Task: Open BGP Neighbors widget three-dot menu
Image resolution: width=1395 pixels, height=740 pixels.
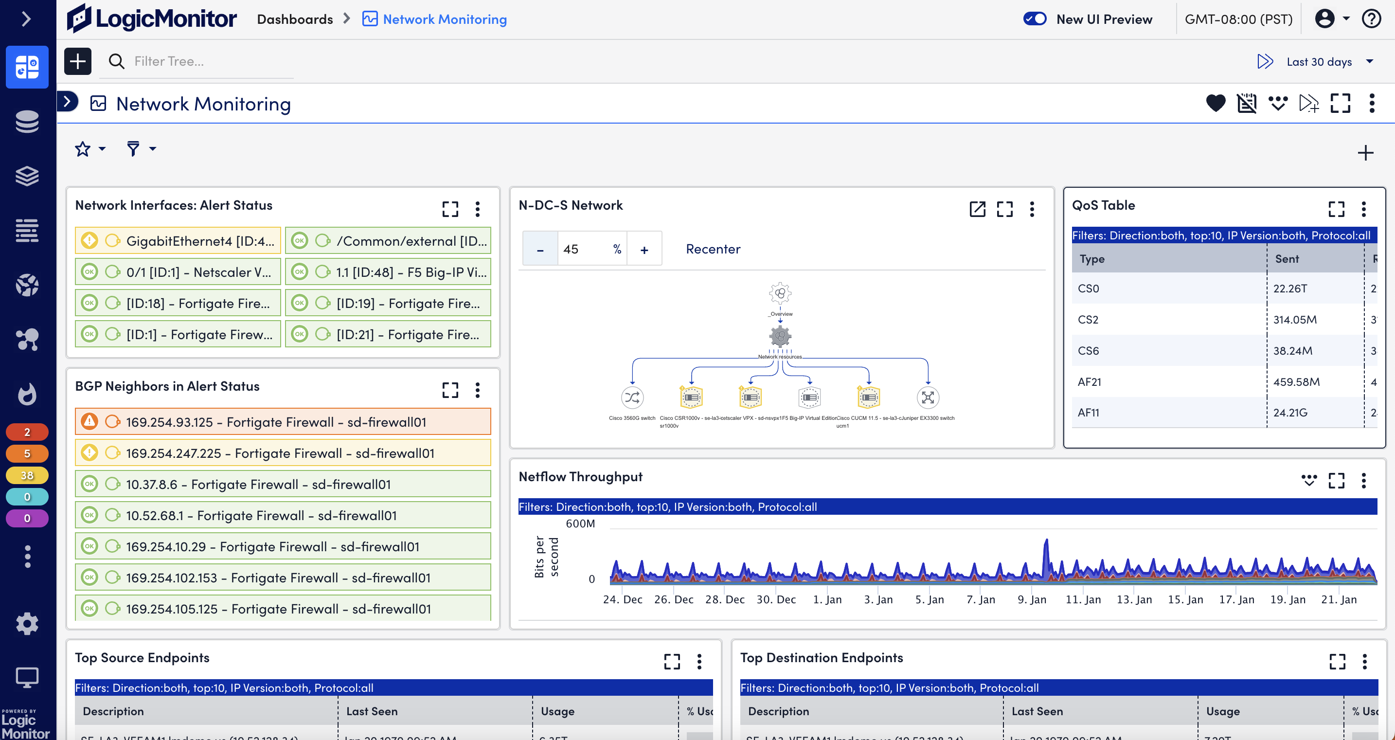Action: click(x=477, y=390)
